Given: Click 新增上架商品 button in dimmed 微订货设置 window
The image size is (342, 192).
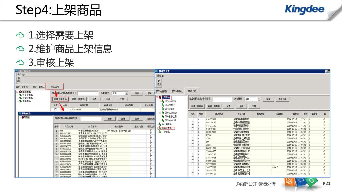Looking at the screenshot, I should (60, 99).
